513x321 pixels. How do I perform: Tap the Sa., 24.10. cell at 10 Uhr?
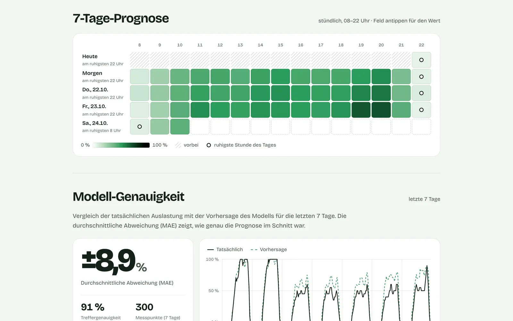coord(180,126)
